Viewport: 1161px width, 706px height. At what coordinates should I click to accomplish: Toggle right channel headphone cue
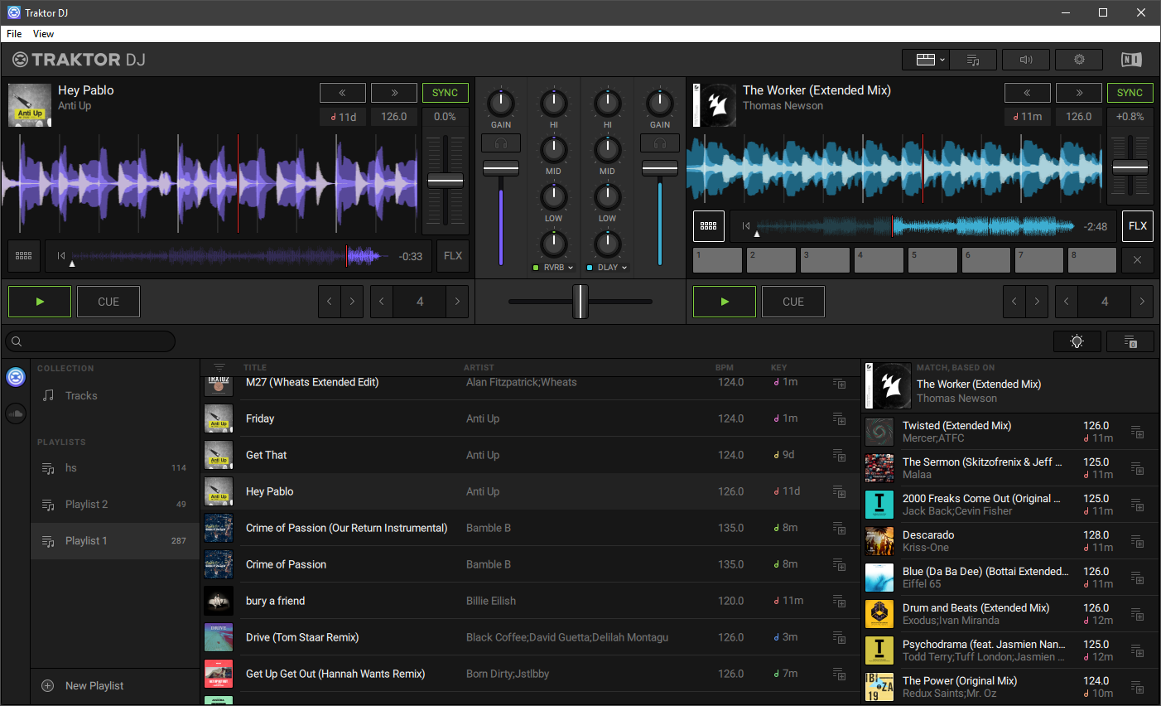point(660,143)
